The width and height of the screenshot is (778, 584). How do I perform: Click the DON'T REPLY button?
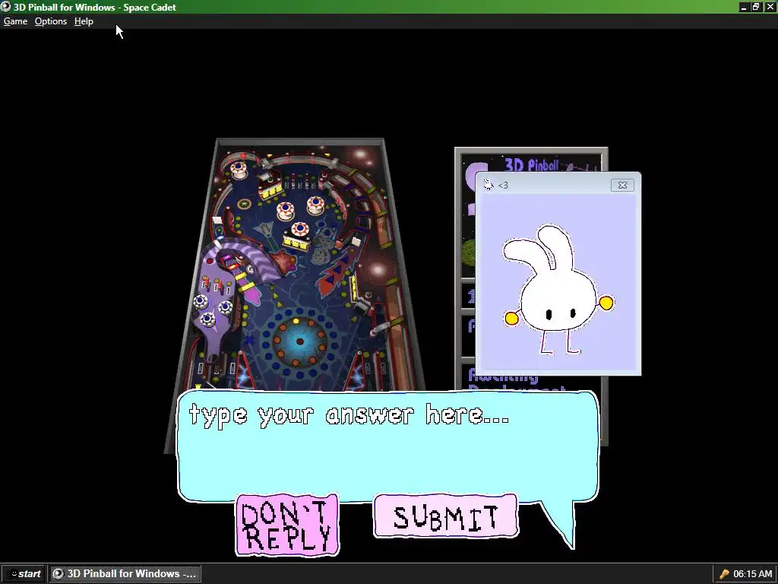[286, 525]
